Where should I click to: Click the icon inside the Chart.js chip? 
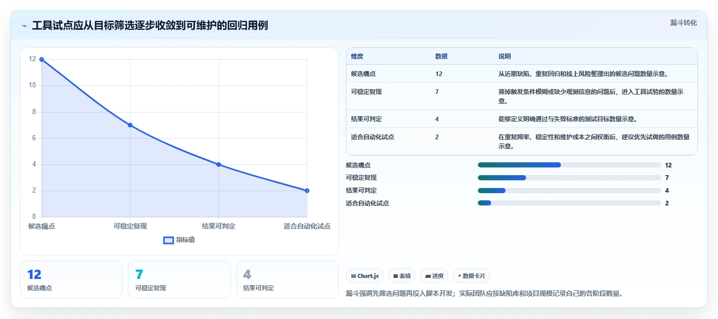pos(354,276)
